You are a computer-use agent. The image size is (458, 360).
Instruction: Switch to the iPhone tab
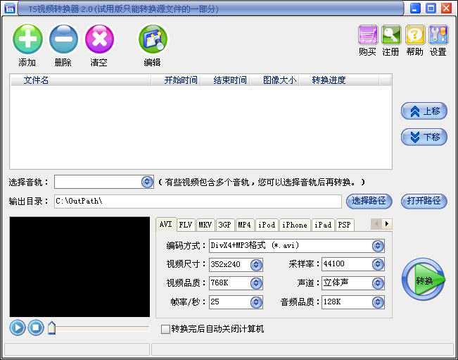(x=295, y=225)
